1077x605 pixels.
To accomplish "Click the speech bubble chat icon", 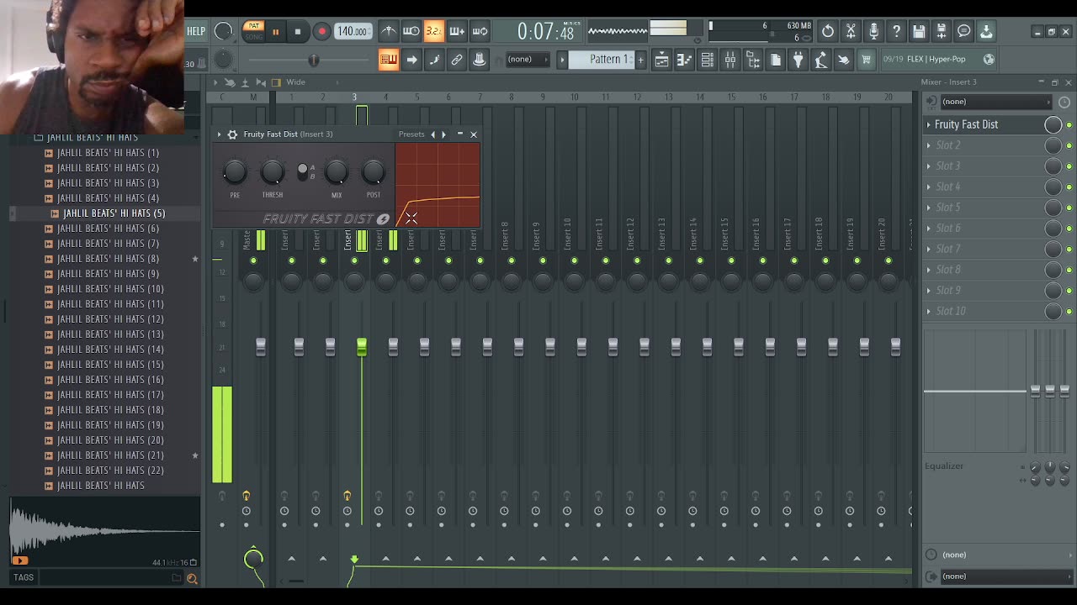I will 964,31.
